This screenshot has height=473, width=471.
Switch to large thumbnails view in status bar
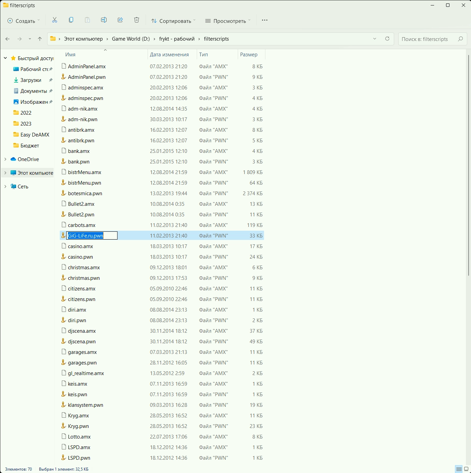click(x=466, y=469)
